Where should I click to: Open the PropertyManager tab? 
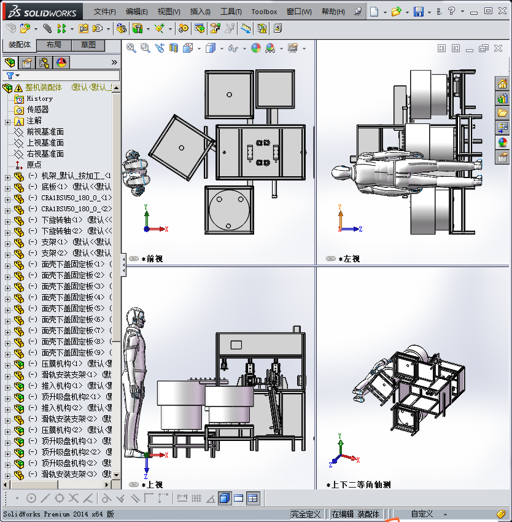27,62
